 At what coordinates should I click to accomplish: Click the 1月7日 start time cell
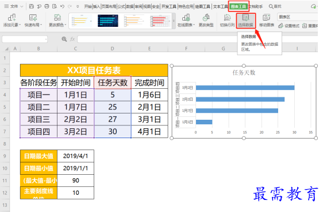tap(75, 107)
